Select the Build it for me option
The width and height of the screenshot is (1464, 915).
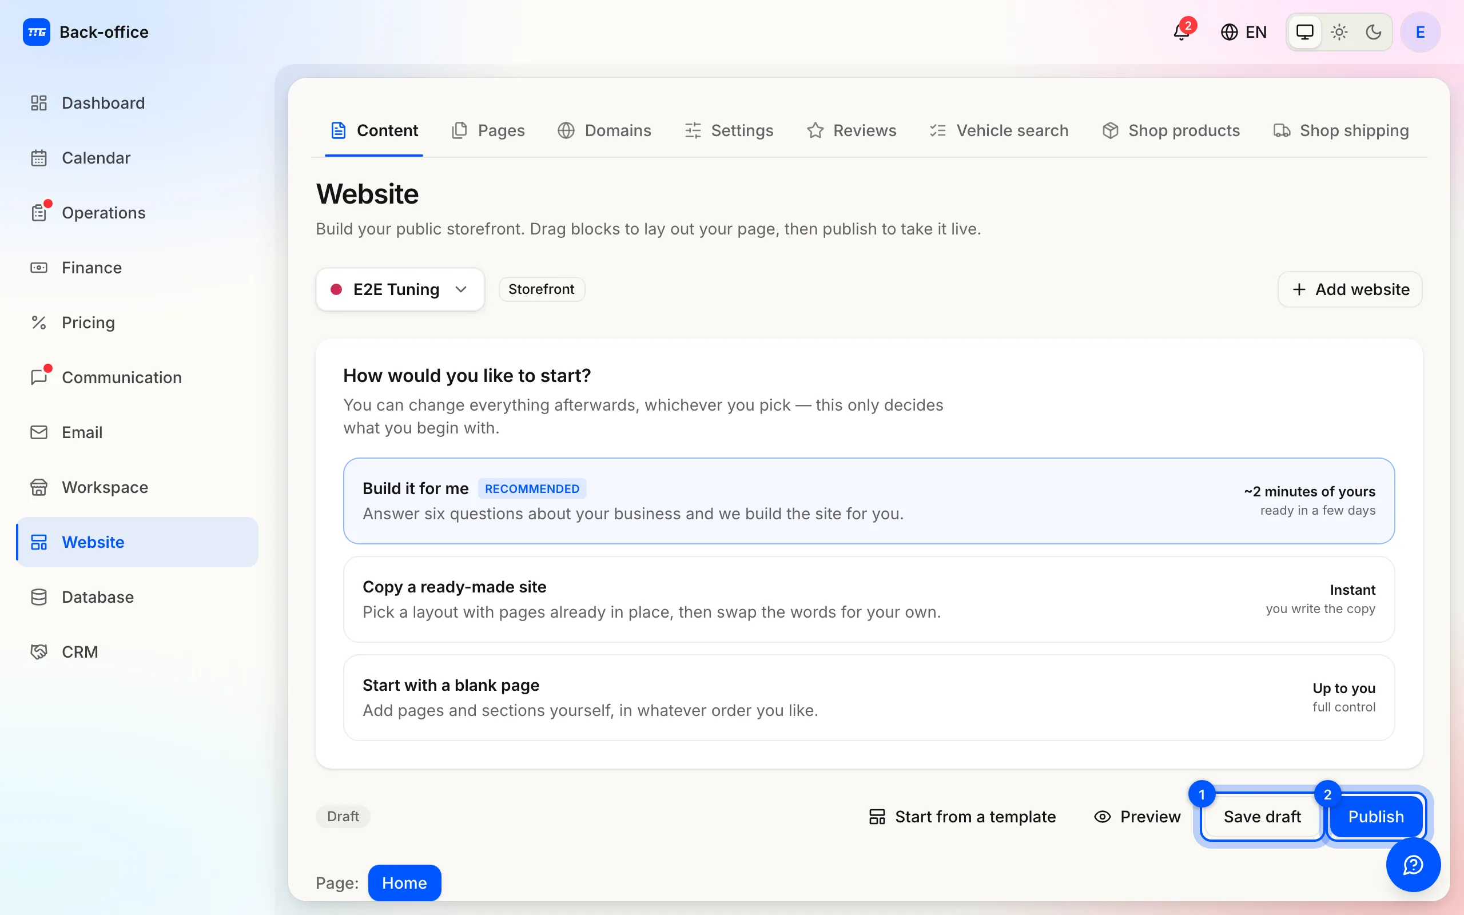click(869, 501)
